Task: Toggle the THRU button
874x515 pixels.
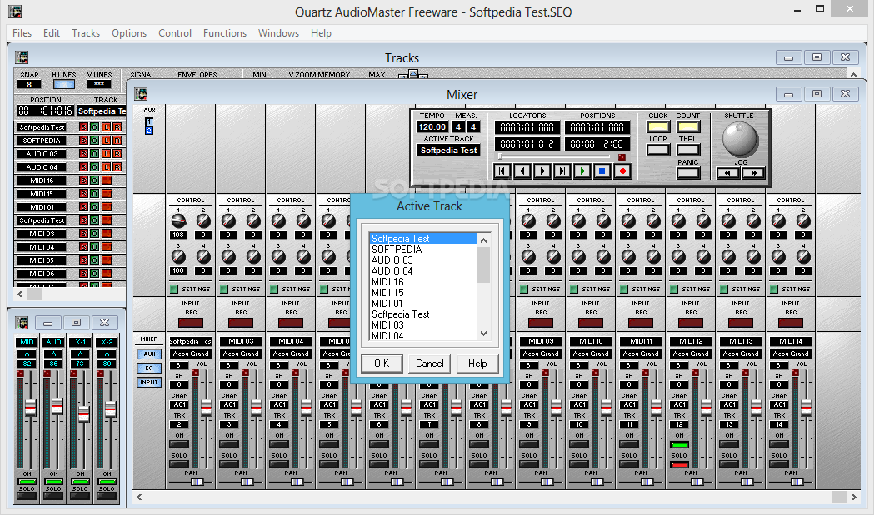Action: 688,150
